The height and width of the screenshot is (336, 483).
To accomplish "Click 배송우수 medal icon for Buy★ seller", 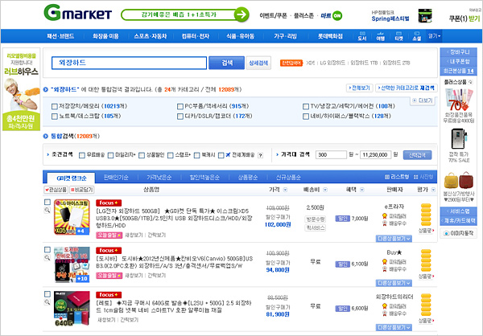I will 385,269.
